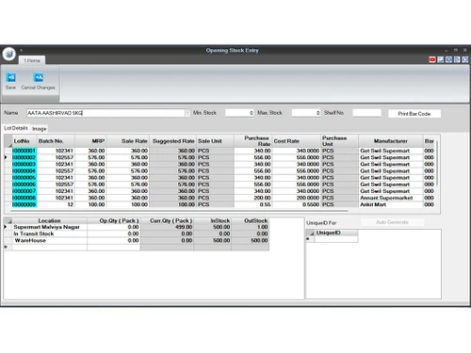This screenshot has height=353, width=471.
Task: Click the Print Bar Code button
Action: tap(414, 114)
